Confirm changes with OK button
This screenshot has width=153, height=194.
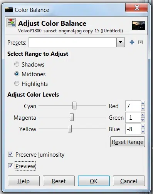tap(94, 181)
